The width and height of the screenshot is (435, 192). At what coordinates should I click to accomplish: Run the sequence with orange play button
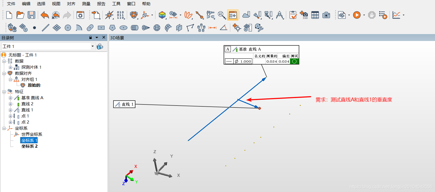[x=357, y=15]
